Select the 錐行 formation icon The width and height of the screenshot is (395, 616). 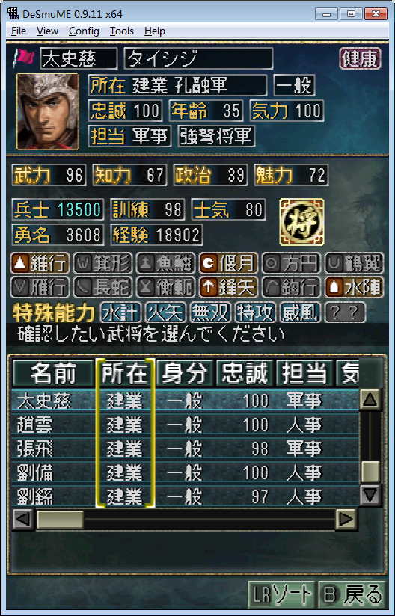40,264
